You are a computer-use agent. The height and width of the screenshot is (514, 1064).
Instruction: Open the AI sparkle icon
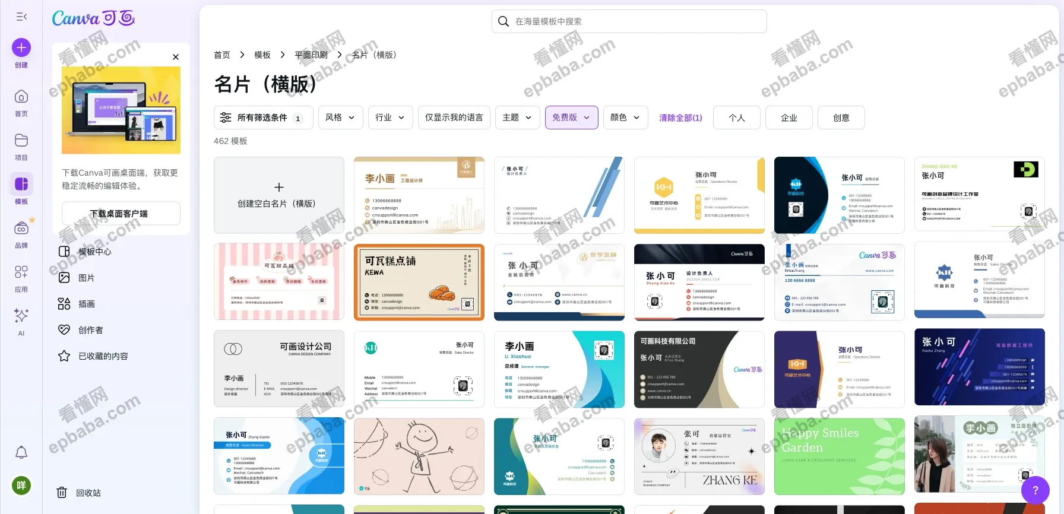click(21, 316)
